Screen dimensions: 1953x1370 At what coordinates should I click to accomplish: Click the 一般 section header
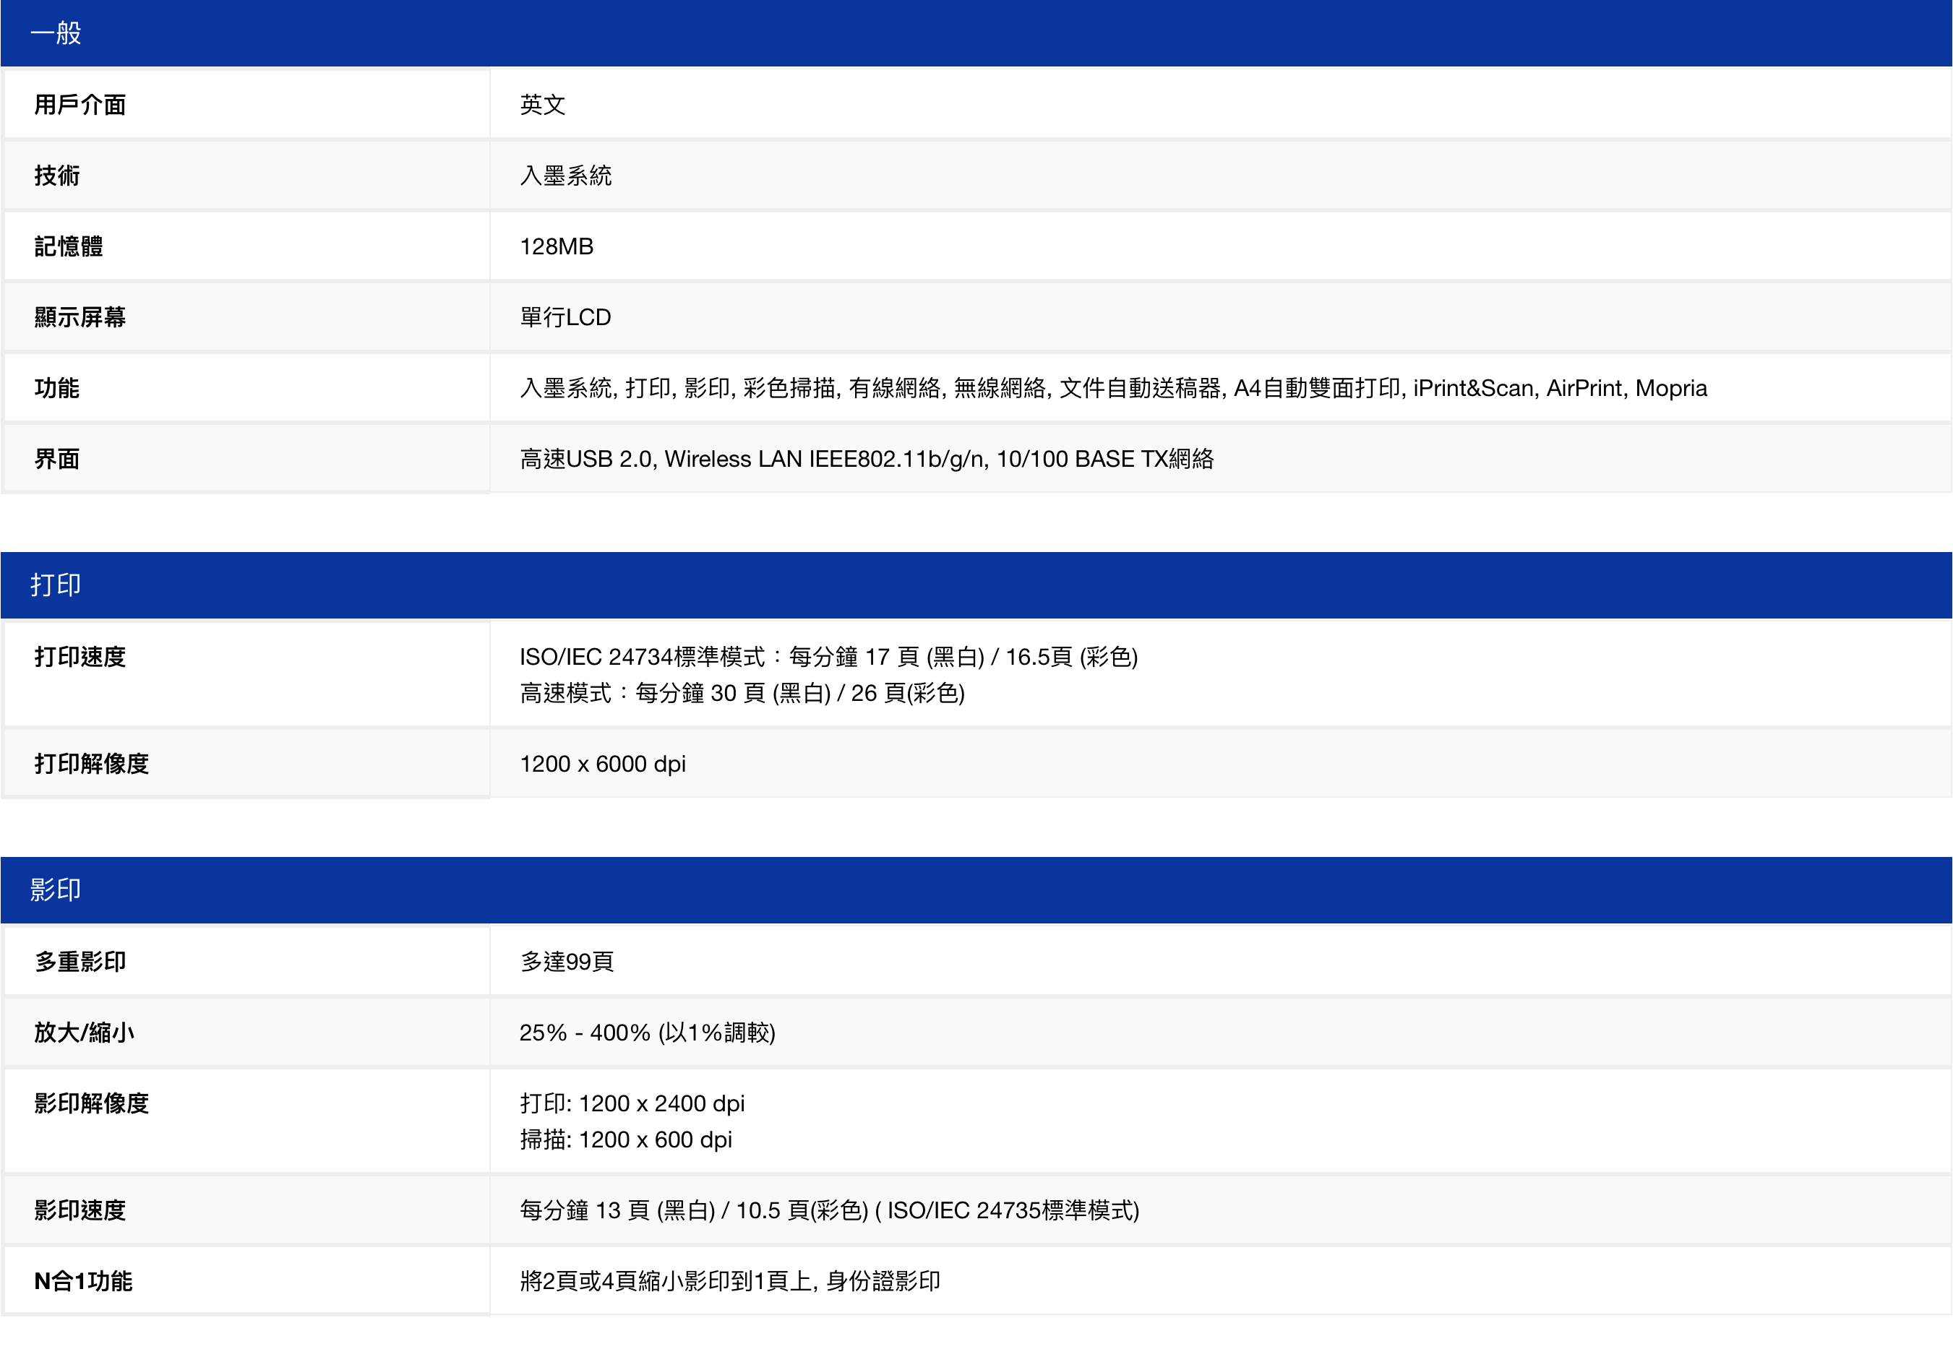click(x=56, y=33)
